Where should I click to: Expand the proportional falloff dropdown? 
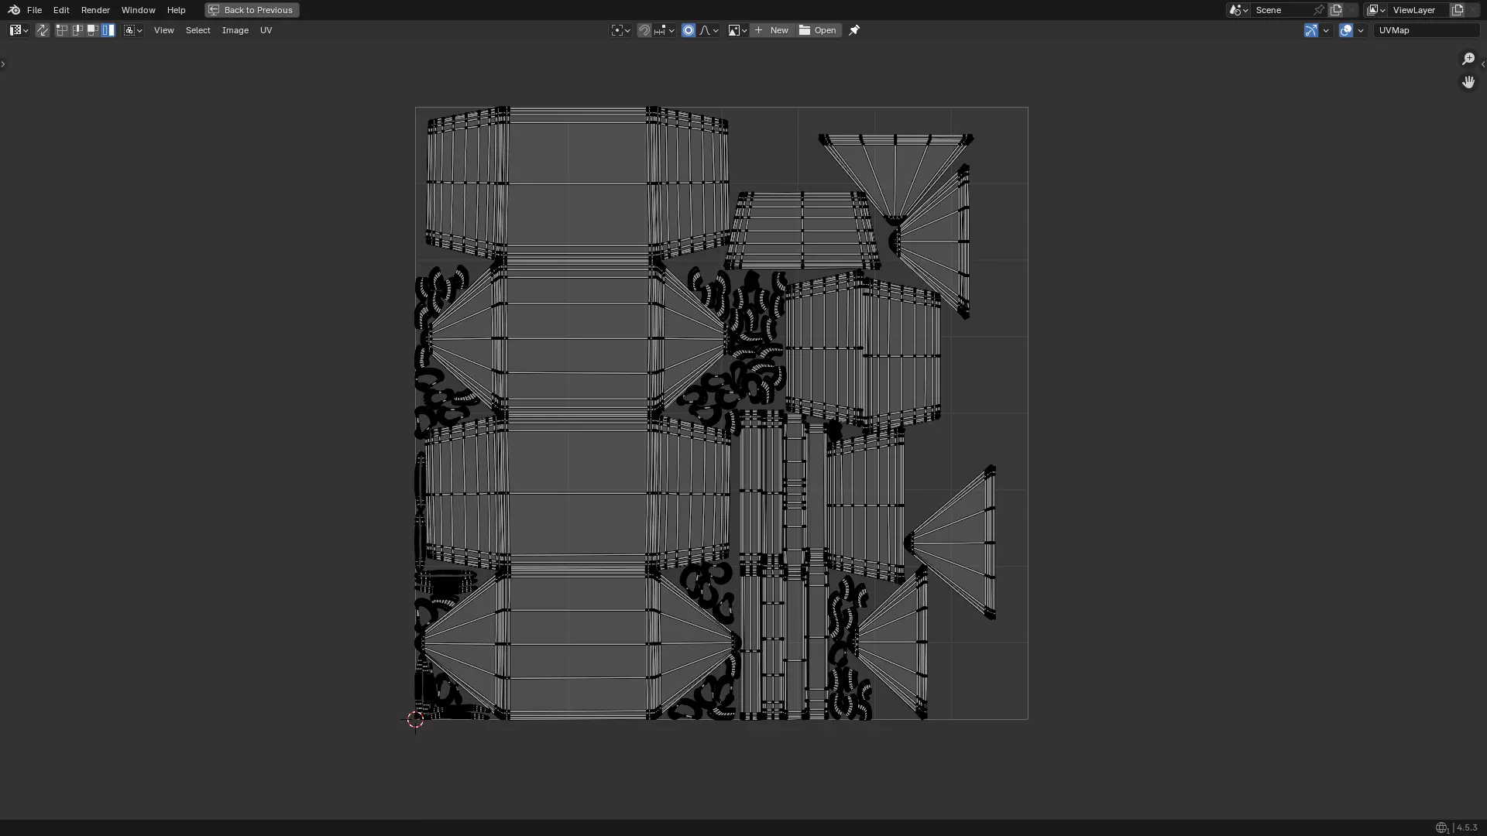click(709, 30)
